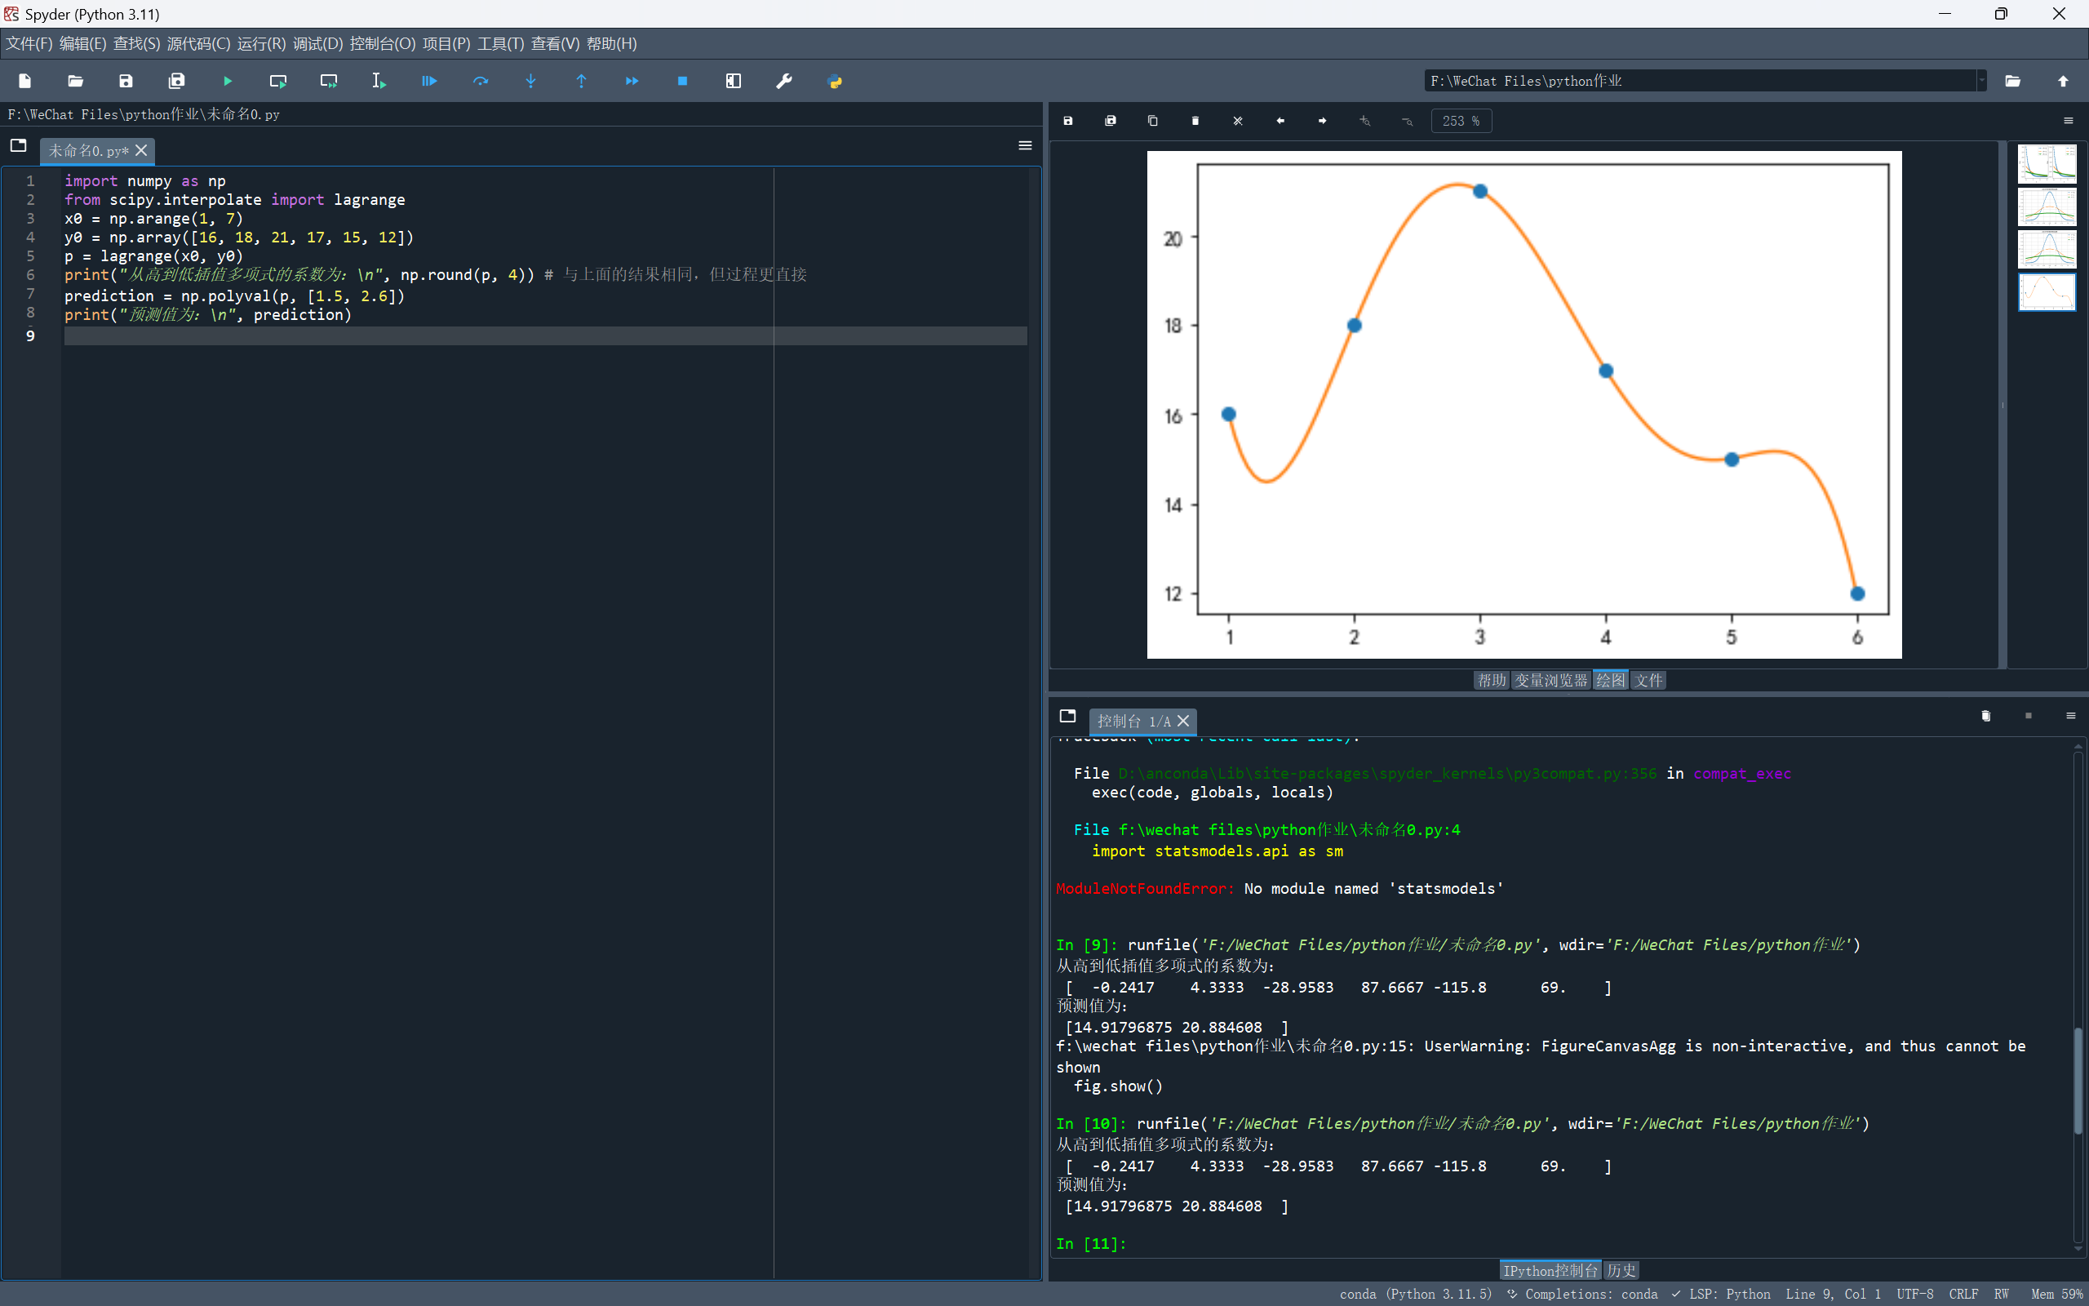
Task: Click the Stop debugging square icon
Action: coord(682,81)
